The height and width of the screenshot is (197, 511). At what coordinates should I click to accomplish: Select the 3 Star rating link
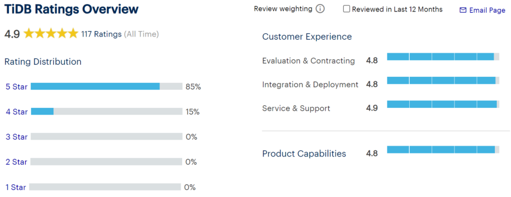pyautogui.click(x=17, y=137)
